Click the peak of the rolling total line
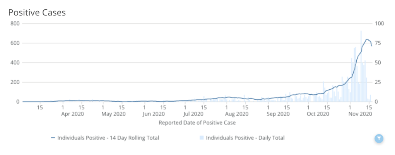Viewport: 395px width, 155px height. coord(367,39)
